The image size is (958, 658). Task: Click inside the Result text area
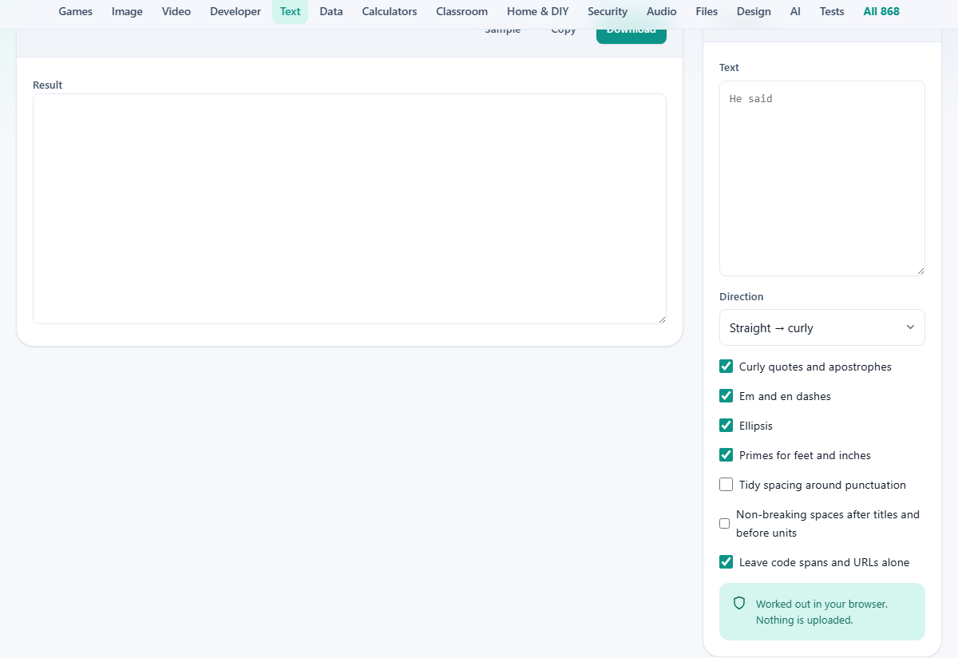tap(350, 208)
